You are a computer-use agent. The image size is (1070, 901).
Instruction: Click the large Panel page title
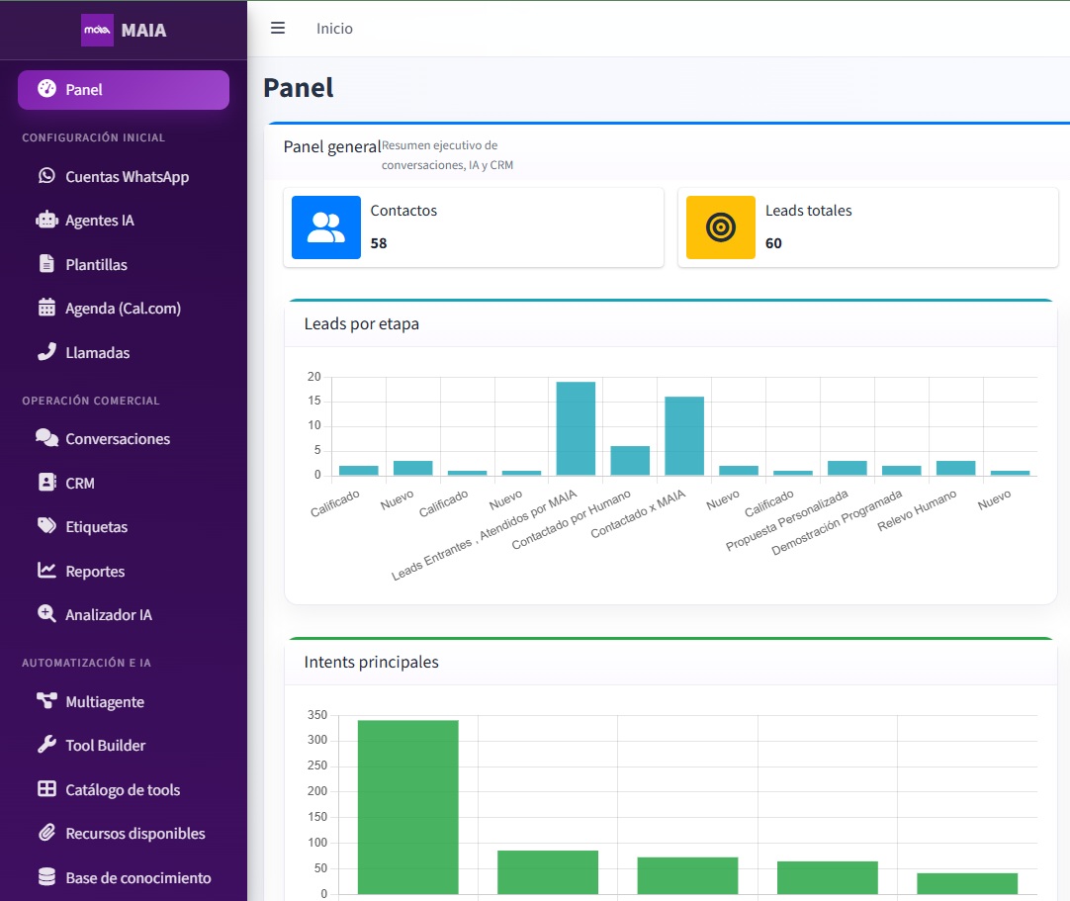pyautogui.click(x=299, y=88)
